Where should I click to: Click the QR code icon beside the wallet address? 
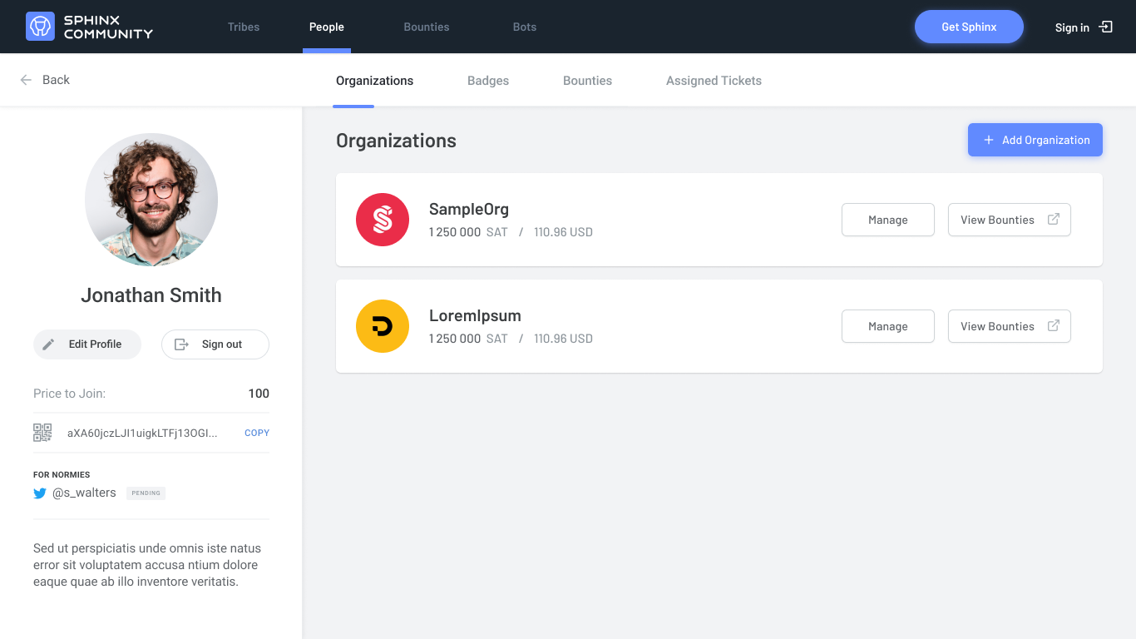point(42,432)
